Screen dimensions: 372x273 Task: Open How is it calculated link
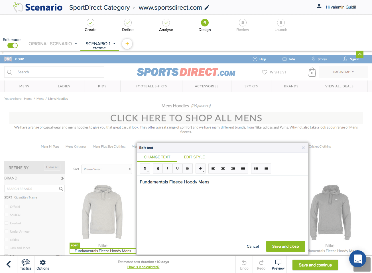pyautogui.click(x=143, y=267)
